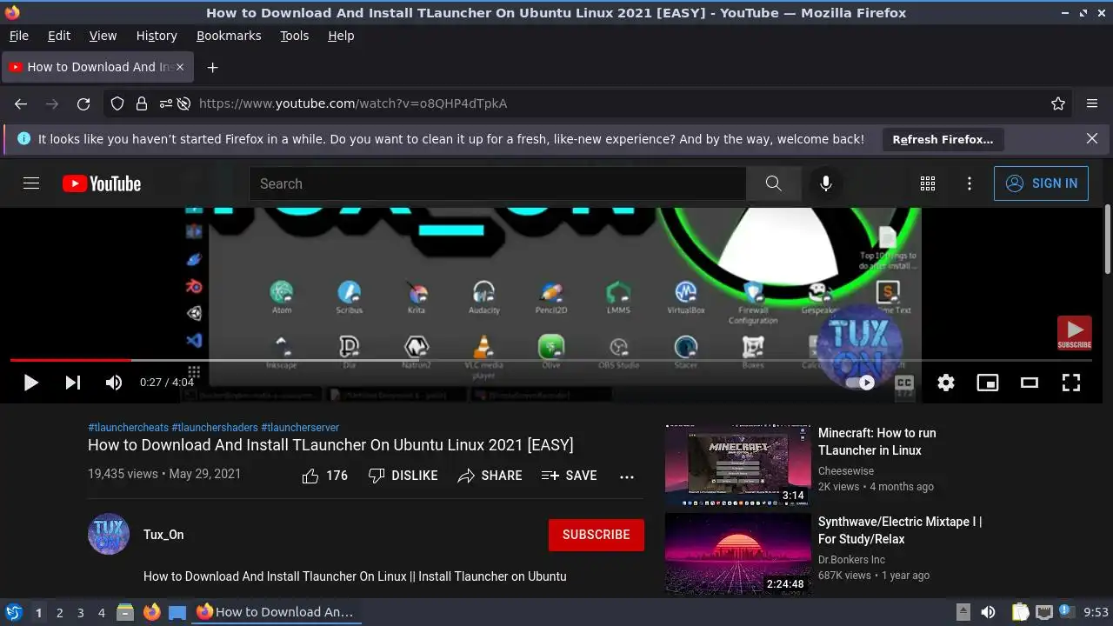Click the #tlauncherserver hashtag
This screenshot has width=1113, height=626.
pos(300,428)
